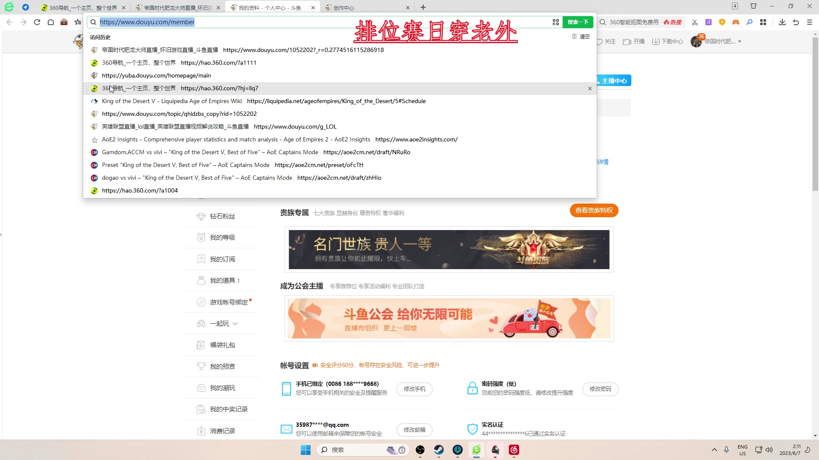This screenshot has height=460, width=819.
Task: Select the URL in the address bar
Action: click(147, 22)
